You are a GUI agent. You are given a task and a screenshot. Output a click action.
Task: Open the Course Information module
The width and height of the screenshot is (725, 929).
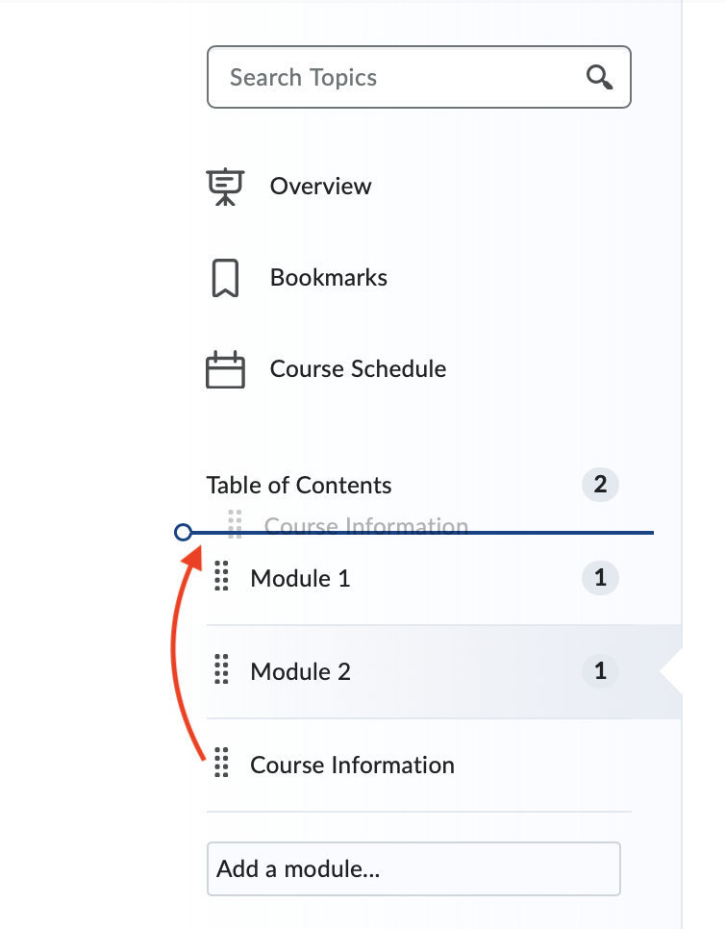[352, 765]
